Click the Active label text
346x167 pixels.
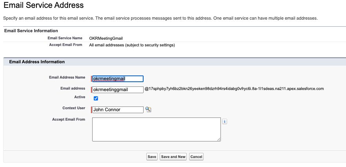[80, 97]
